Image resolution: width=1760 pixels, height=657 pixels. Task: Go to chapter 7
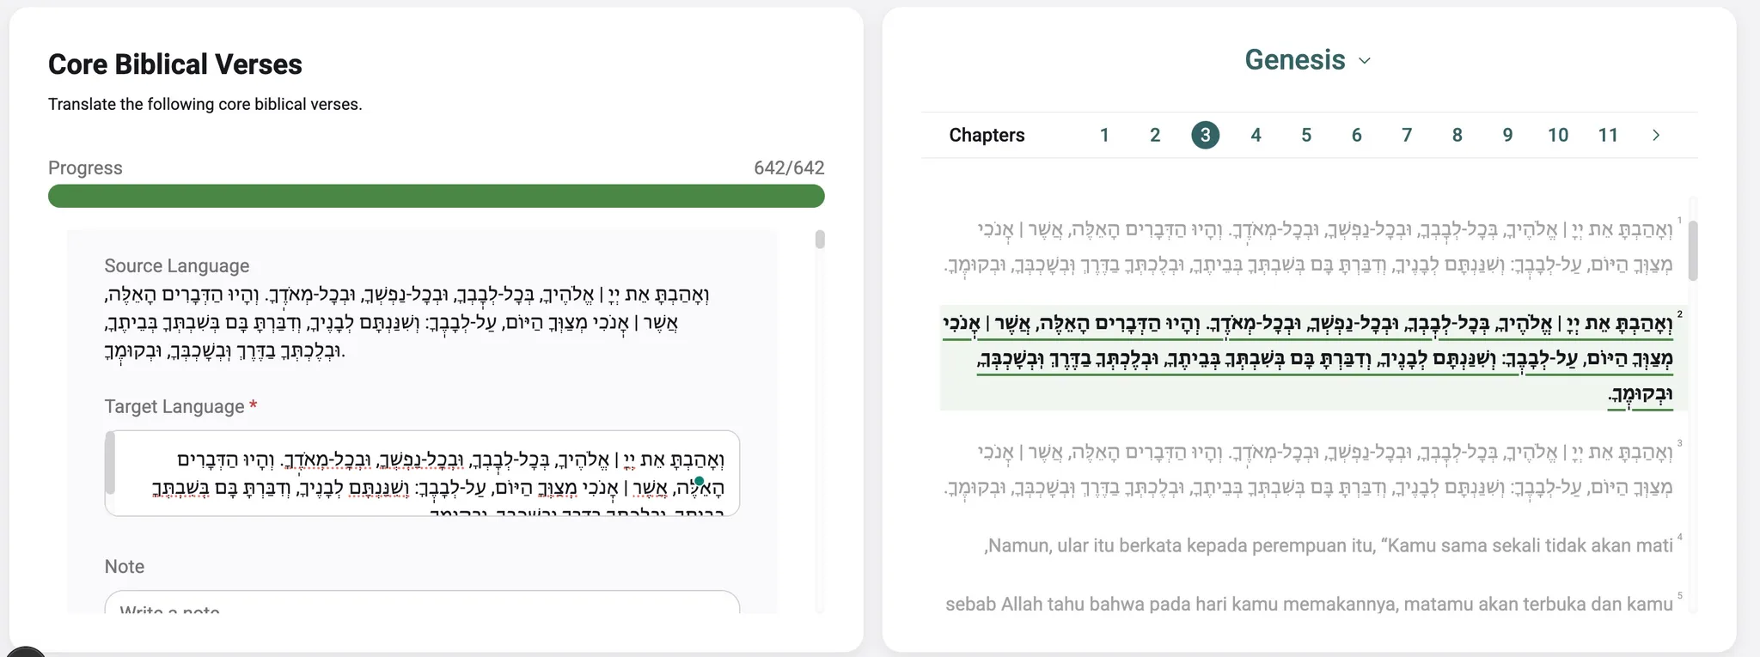(1407, 135)
